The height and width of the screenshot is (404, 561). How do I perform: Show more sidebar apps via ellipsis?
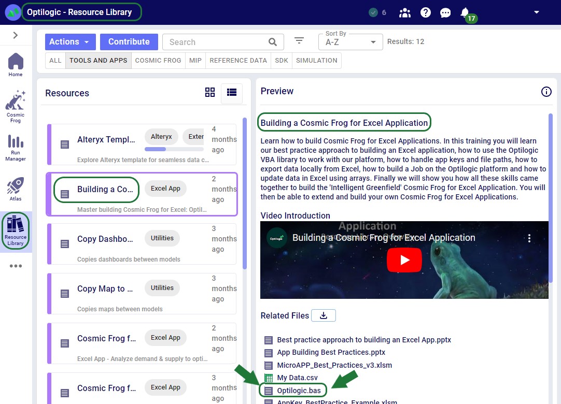16,266
